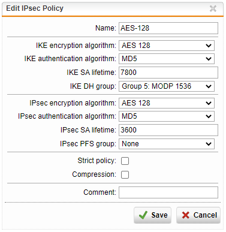226x232 pixels.
Task: Cancel editing via the red X button
Action: click(198, 215)
